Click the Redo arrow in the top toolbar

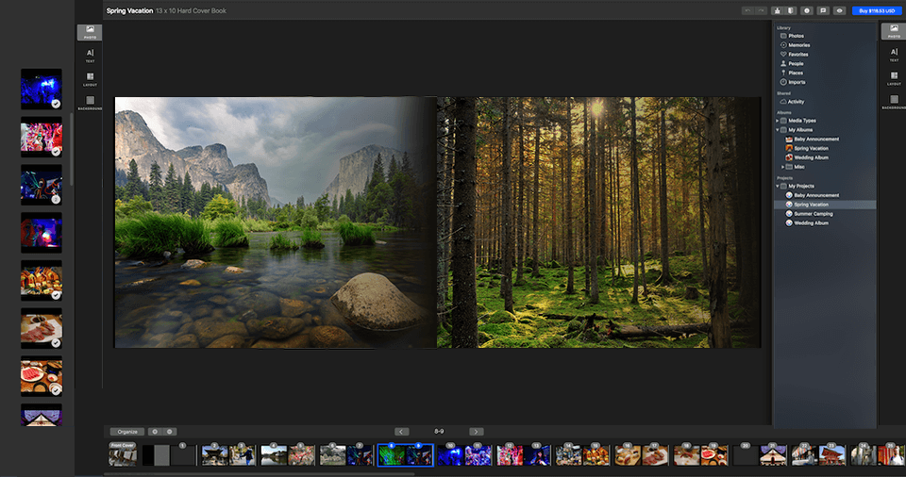pyautogui.click(x=761, y=10)
